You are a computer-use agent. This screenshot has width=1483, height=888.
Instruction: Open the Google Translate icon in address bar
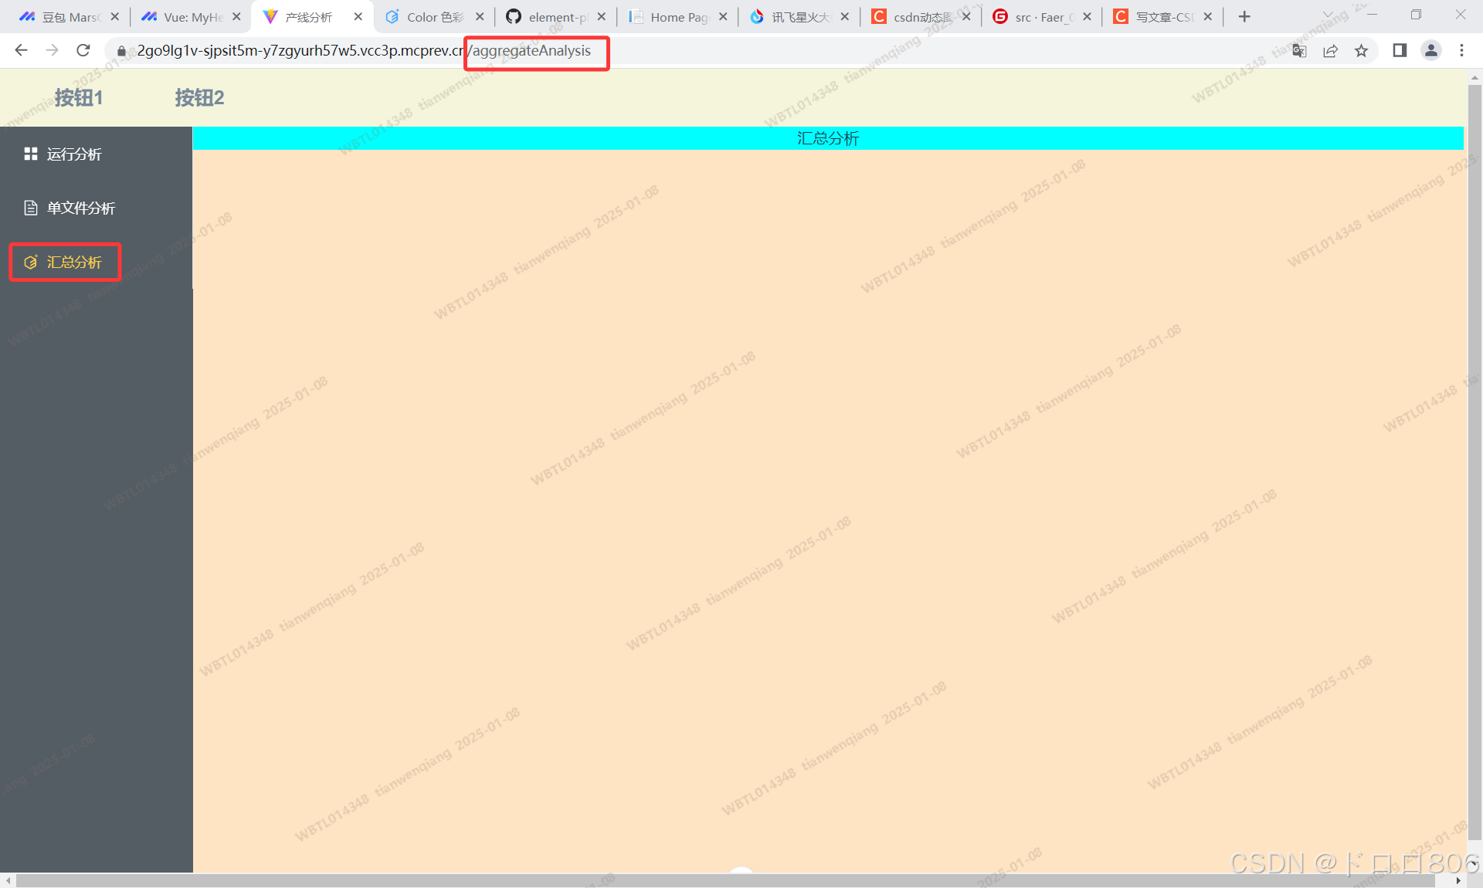pyautogui.click(x=1299, y=50)
